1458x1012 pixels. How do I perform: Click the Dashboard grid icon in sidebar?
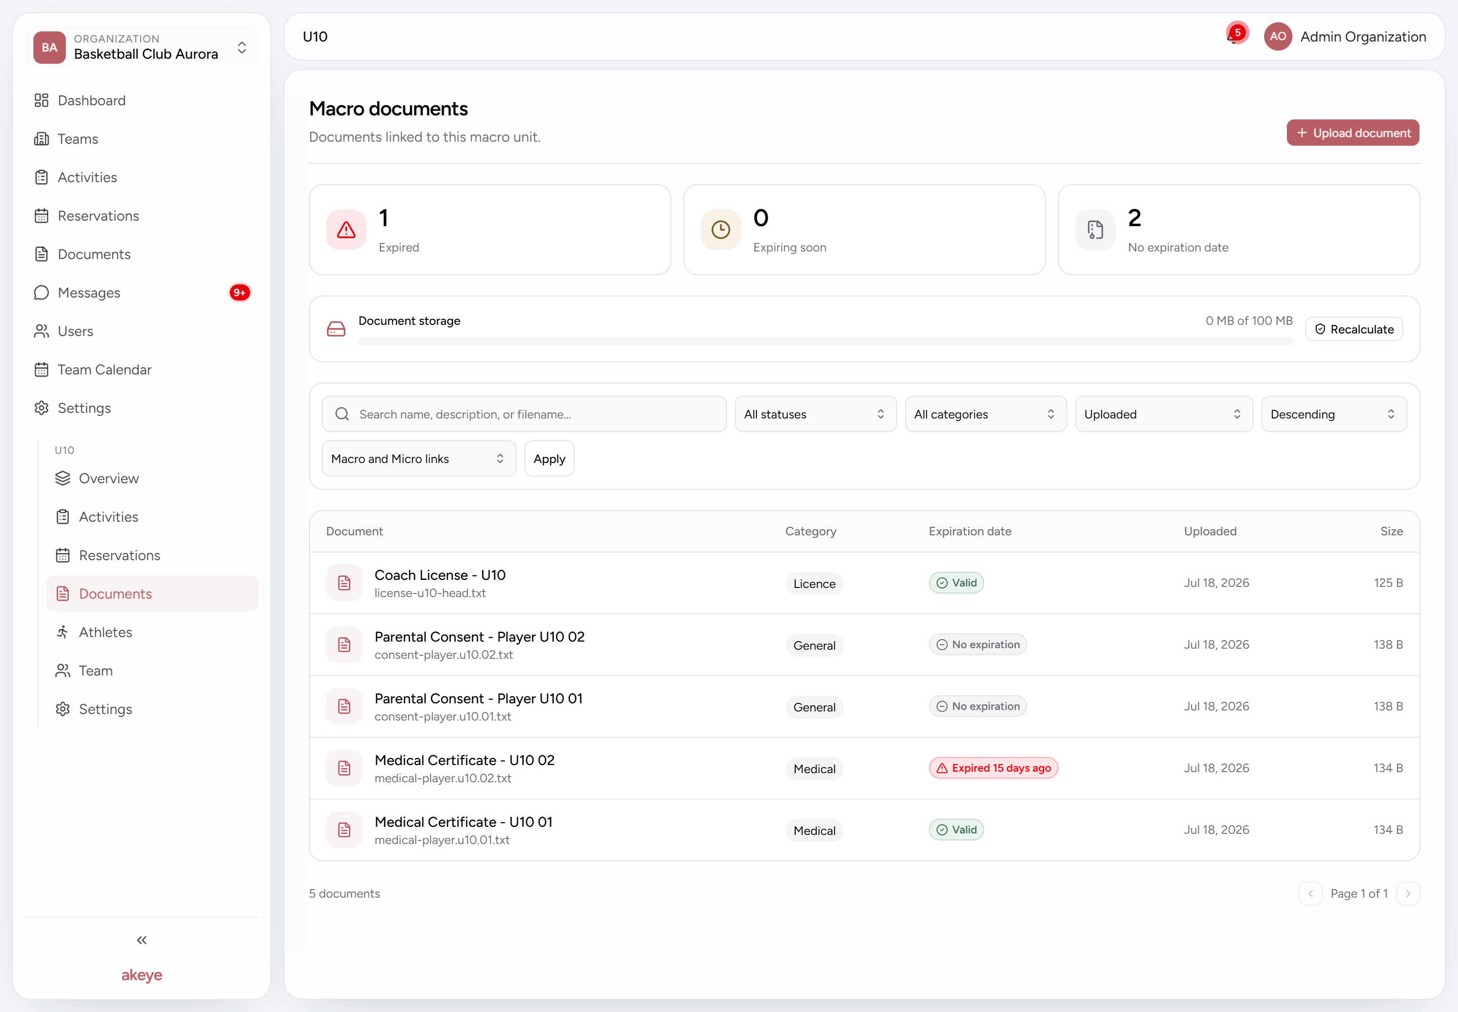point(41,100)
